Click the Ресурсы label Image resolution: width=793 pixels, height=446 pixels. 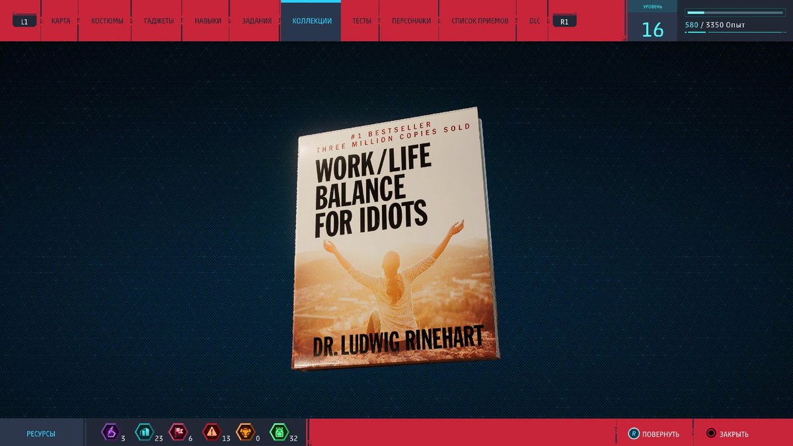click(x=41, y=434)
